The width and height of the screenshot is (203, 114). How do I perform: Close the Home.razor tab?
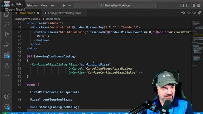tap(38, 13)
